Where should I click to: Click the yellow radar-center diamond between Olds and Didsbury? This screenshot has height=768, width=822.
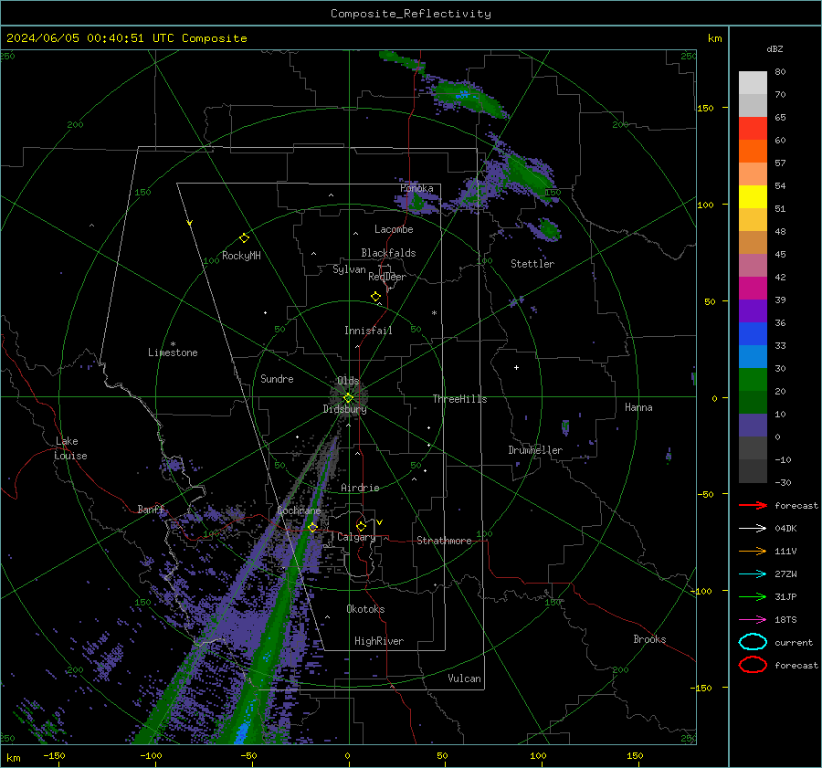pyautogui.click(x=348, y=398)
